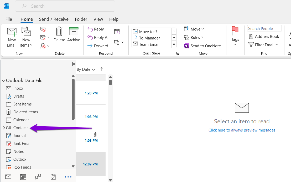Delete the selected message
The width and height of the screenshot is (291, 182).
pos(59,34)
